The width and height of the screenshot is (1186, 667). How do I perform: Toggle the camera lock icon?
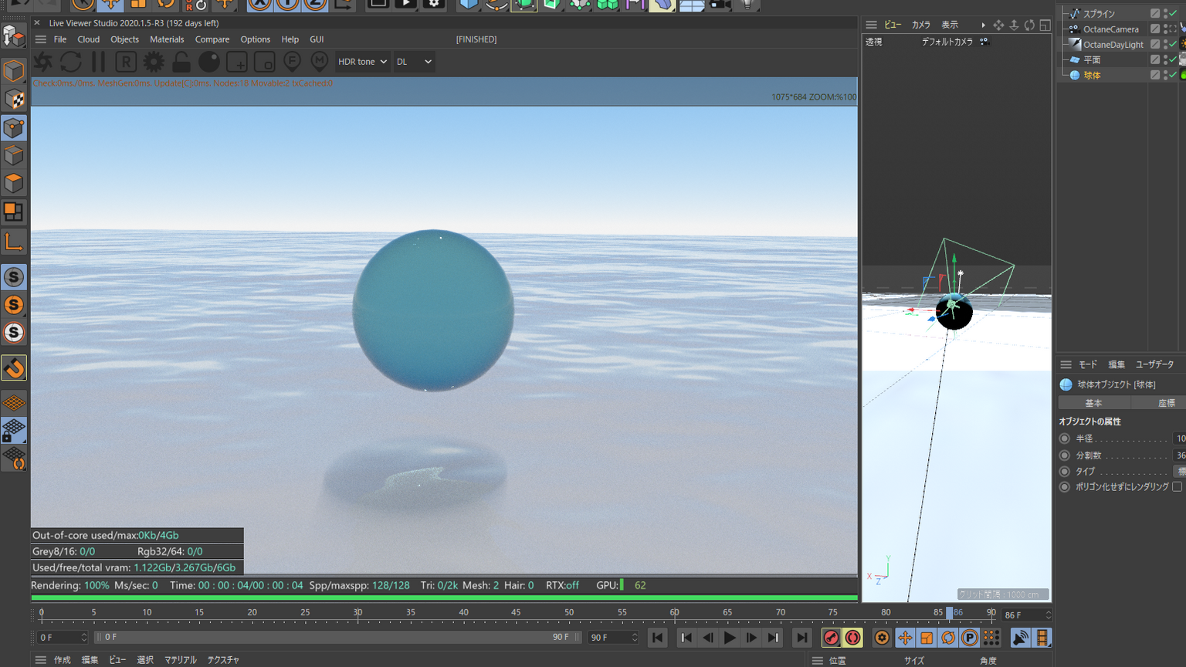coord(181,62)
